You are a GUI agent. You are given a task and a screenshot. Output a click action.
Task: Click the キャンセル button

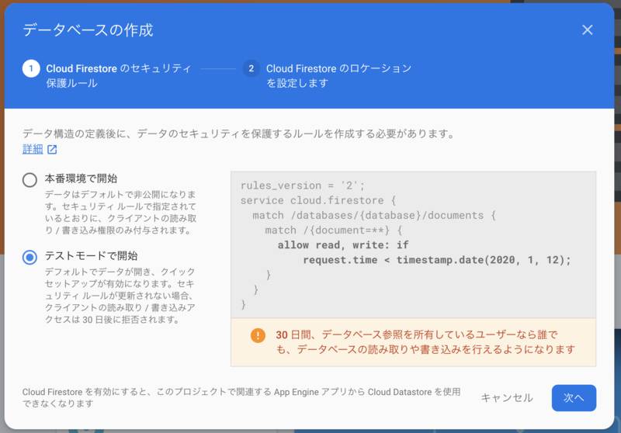(x=507, y=398)
